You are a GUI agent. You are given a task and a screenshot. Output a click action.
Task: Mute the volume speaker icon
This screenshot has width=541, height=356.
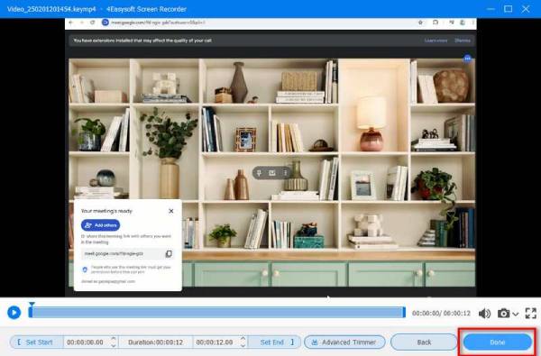tap(484, 314)
